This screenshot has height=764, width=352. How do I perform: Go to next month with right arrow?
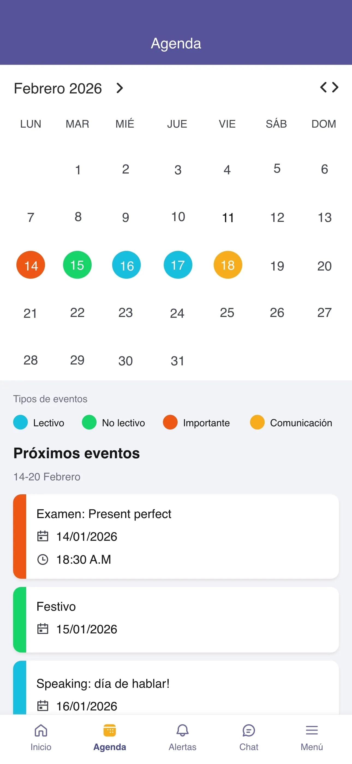coord(335,87)
